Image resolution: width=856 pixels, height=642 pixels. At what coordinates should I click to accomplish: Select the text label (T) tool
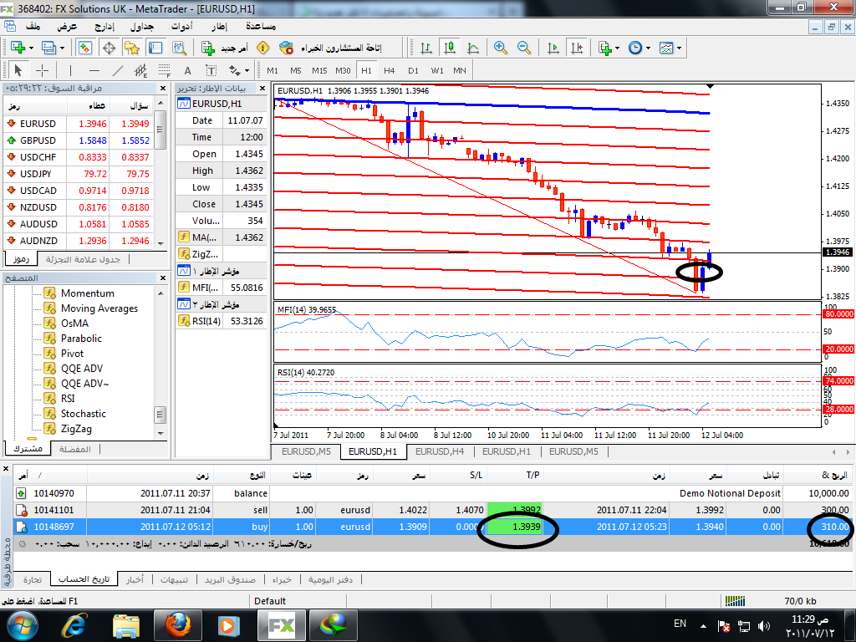tap(211, 70)
